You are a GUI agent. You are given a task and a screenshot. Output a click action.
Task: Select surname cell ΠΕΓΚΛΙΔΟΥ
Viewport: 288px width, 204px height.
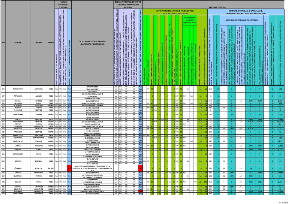click(18, 103)
